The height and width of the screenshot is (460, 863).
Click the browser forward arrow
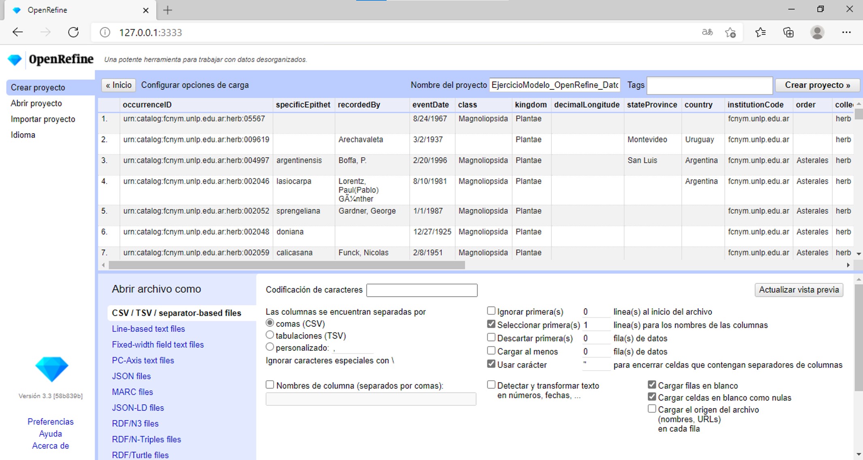(x=45, y=32)
